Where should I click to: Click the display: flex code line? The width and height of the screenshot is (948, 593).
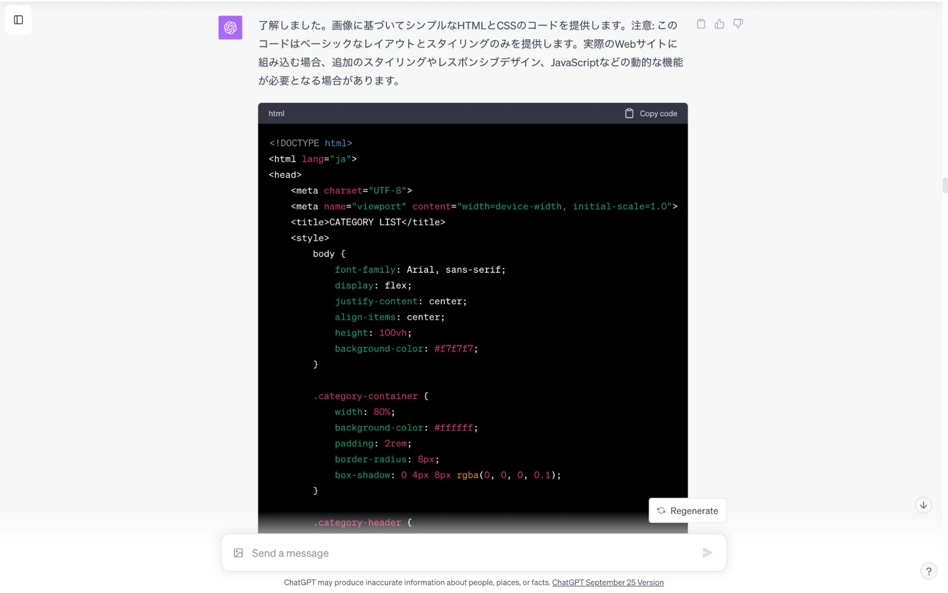[x=373, y=285]
